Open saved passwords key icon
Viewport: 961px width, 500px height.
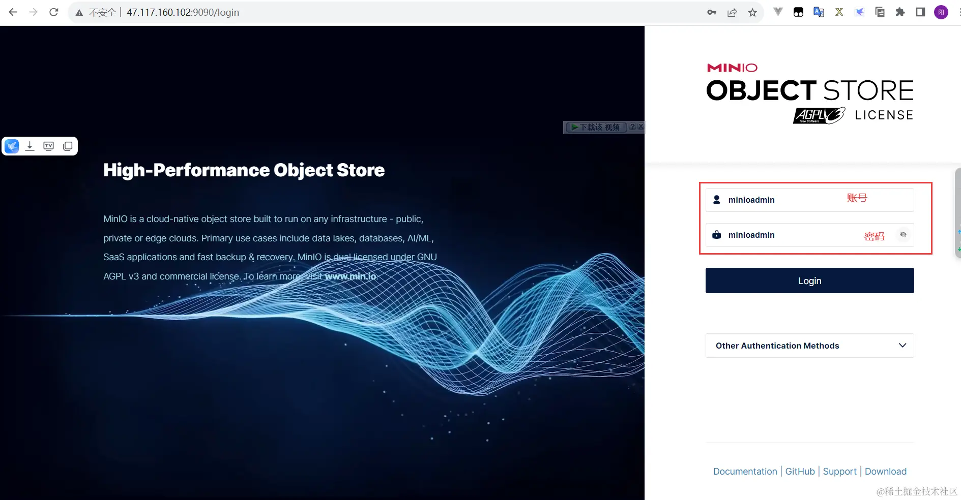[x=712, y=13]
